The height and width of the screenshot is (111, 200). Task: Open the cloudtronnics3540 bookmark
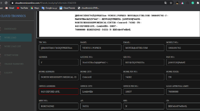point(89,8)
